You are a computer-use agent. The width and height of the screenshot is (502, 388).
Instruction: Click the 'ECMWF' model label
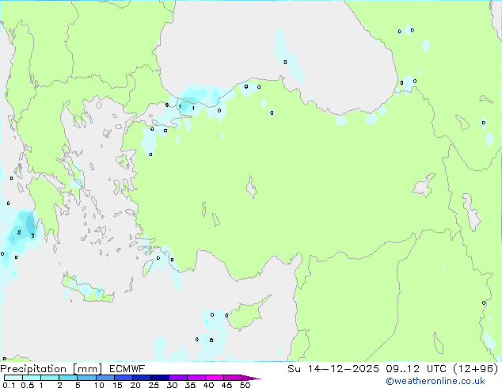(127, 369)
